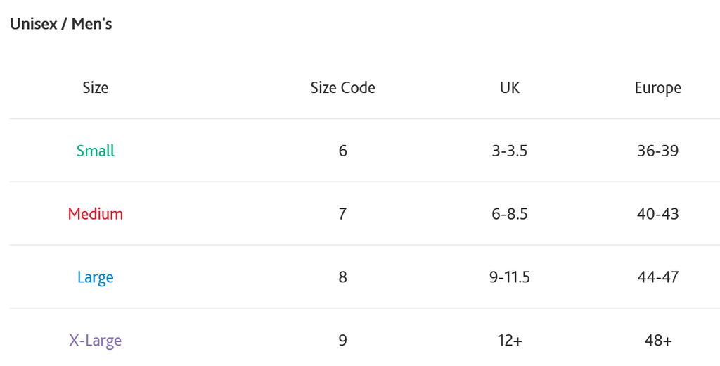Click the Size column header
The height and width of the screenshot is (366, 720).
96,87
